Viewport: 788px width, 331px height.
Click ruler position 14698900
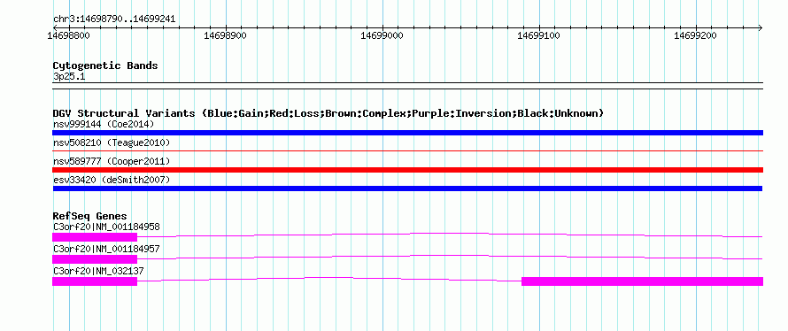[225, 36]
